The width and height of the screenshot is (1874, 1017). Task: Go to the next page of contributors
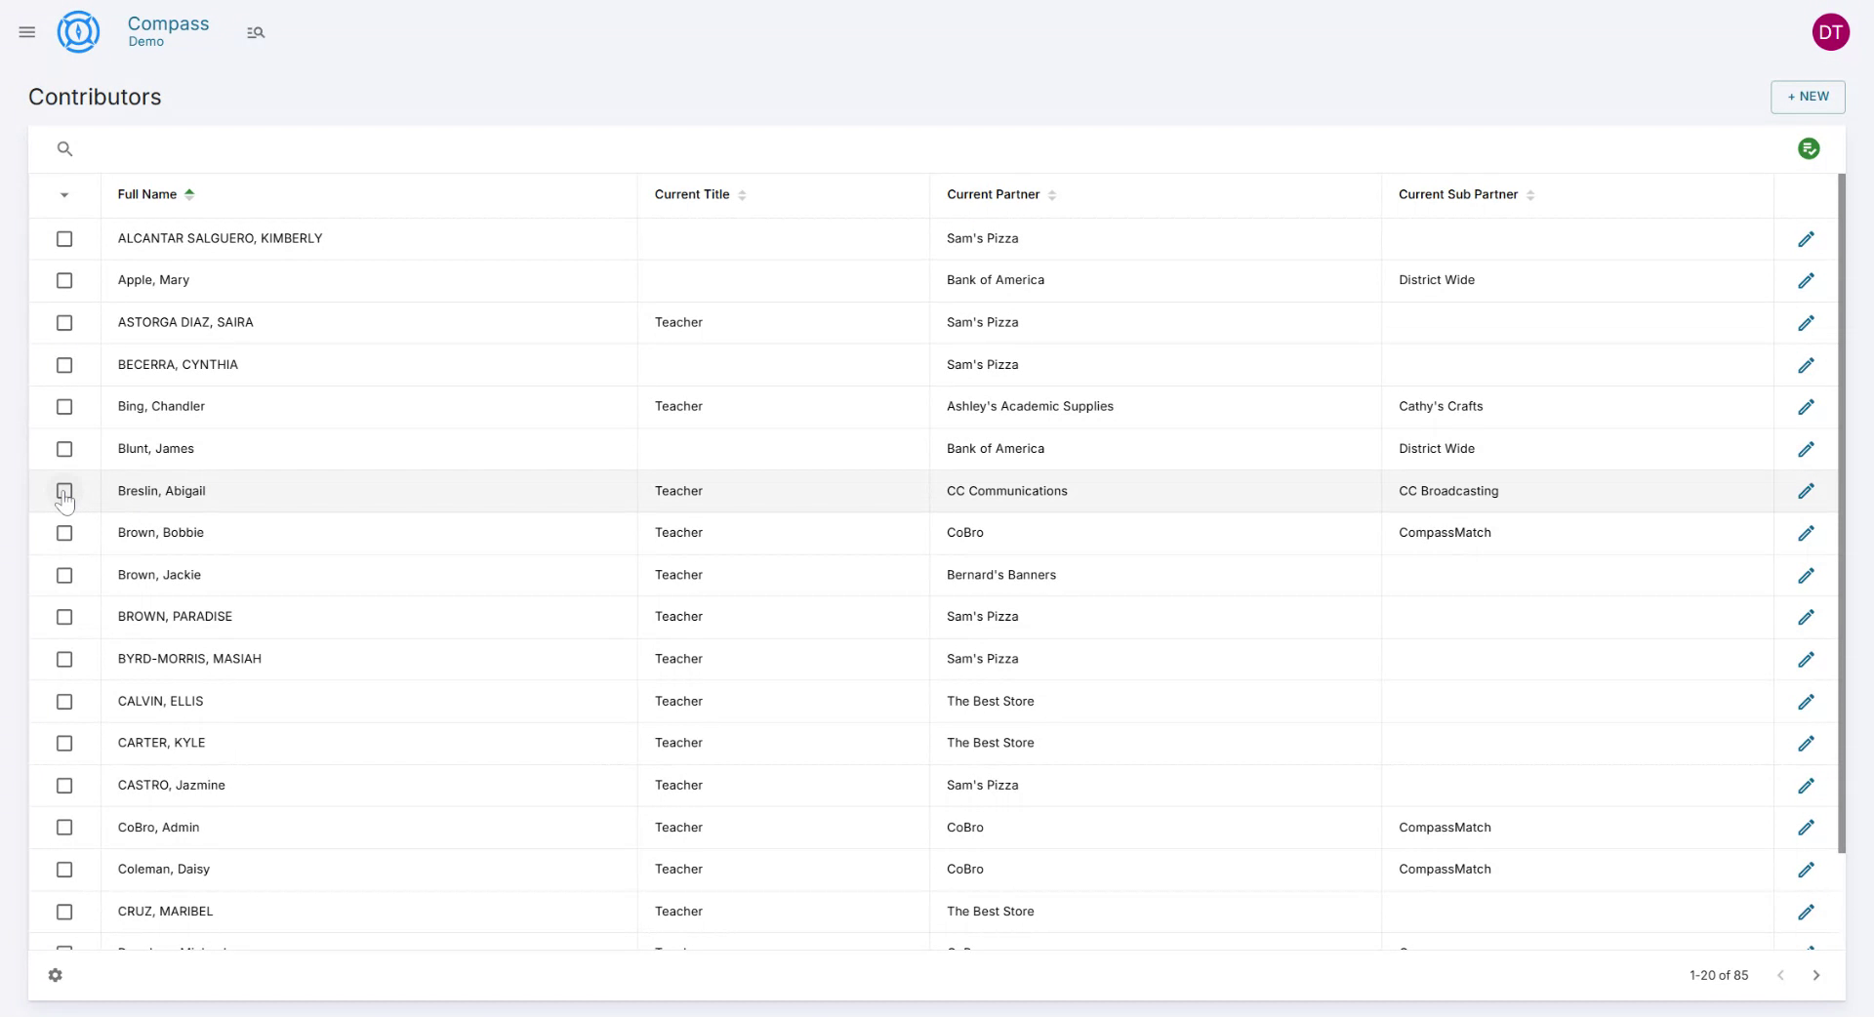pyautogui.click(x=1816, y=975)
